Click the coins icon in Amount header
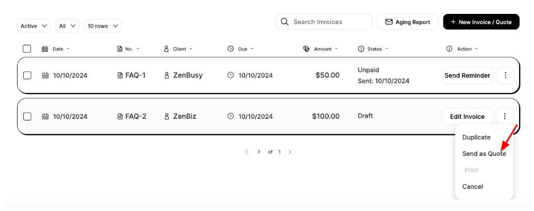This screenshot has height=211, width=534. click(306, 49)
